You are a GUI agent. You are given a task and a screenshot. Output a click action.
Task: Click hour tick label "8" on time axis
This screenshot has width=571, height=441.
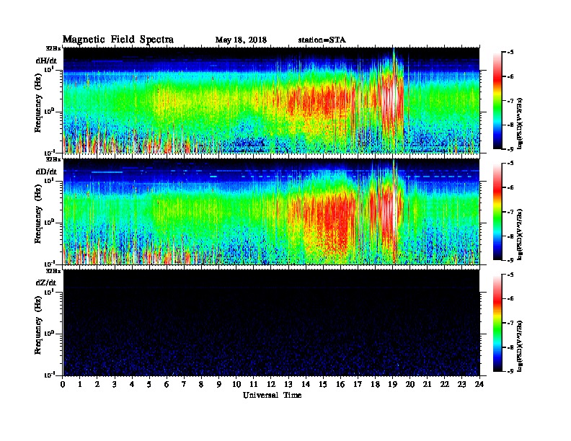[201, 384]
